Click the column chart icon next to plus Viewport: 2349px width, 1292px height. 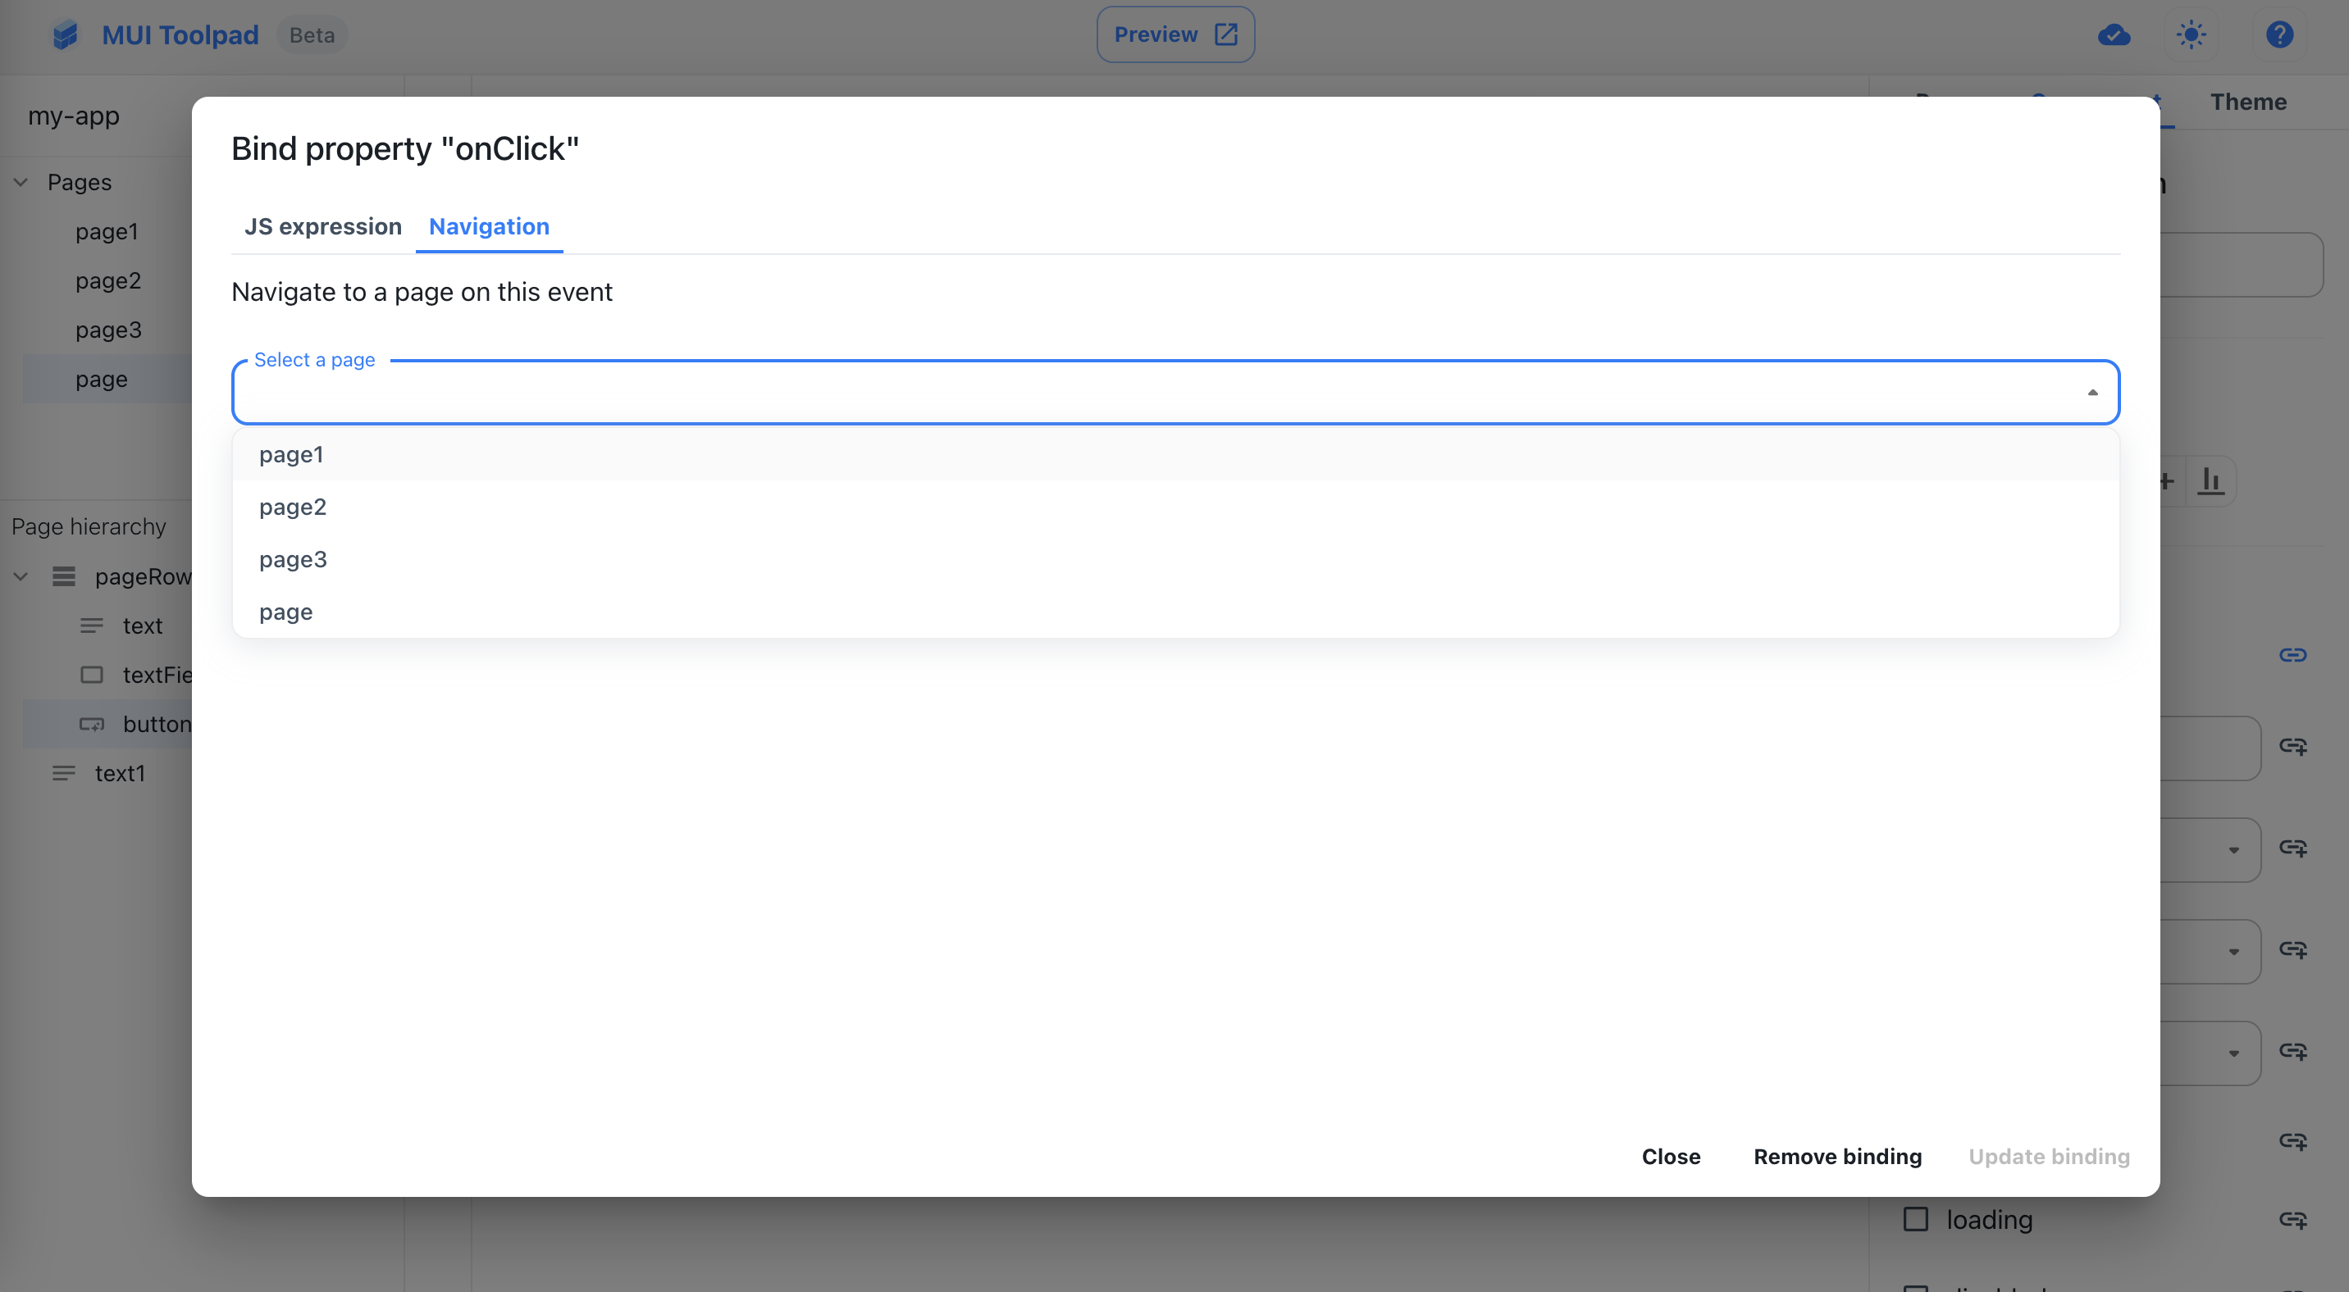tap(2211, 481)
